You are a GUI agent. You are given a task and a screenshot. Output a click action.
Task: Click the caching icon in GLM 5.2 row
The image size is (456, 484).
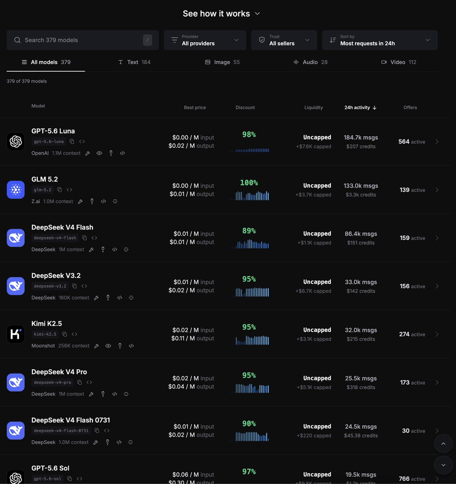(x=115, y=201)
